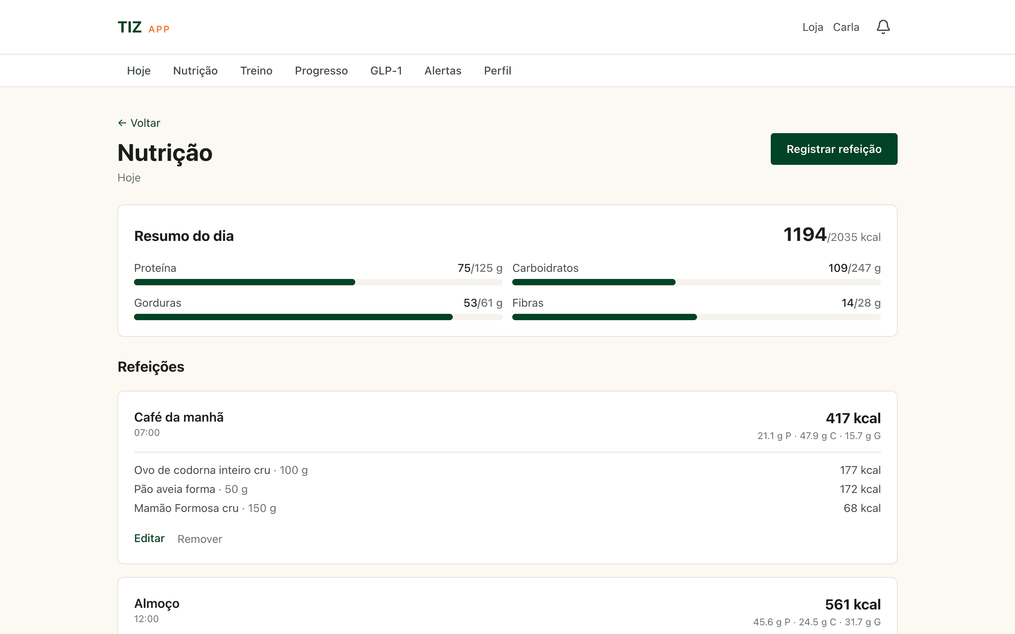Go to the GLP-1 tab
1015x634 pixels.
pyautogui.click(x=386, y=71)
